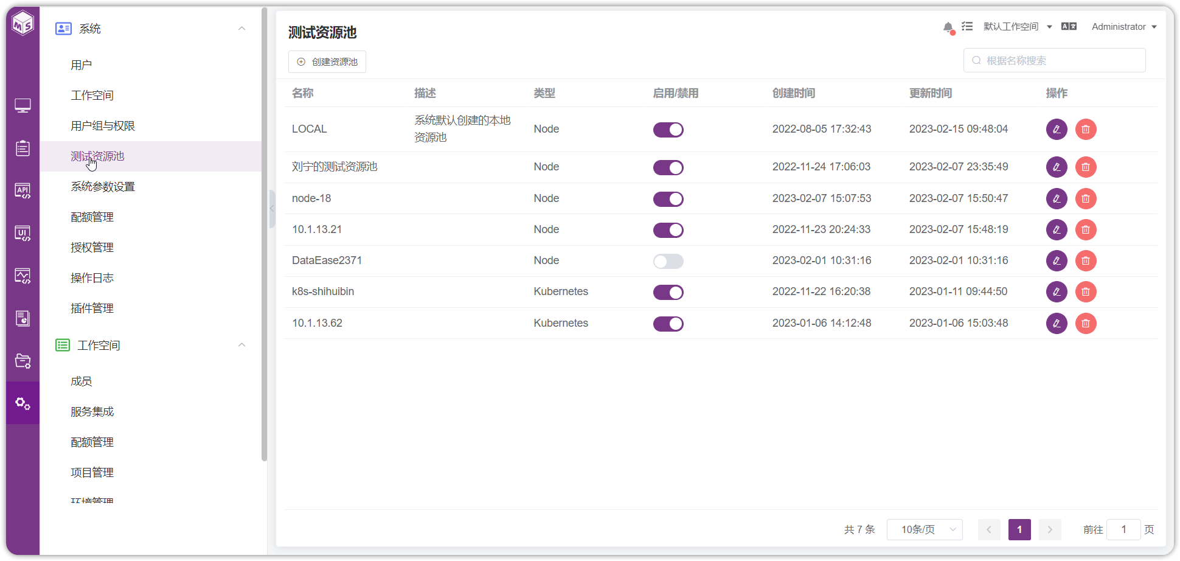The width and height of the screenshot is (1180, 561).
Task: Switch language with the translate icon
Action: click(1069, 26)
